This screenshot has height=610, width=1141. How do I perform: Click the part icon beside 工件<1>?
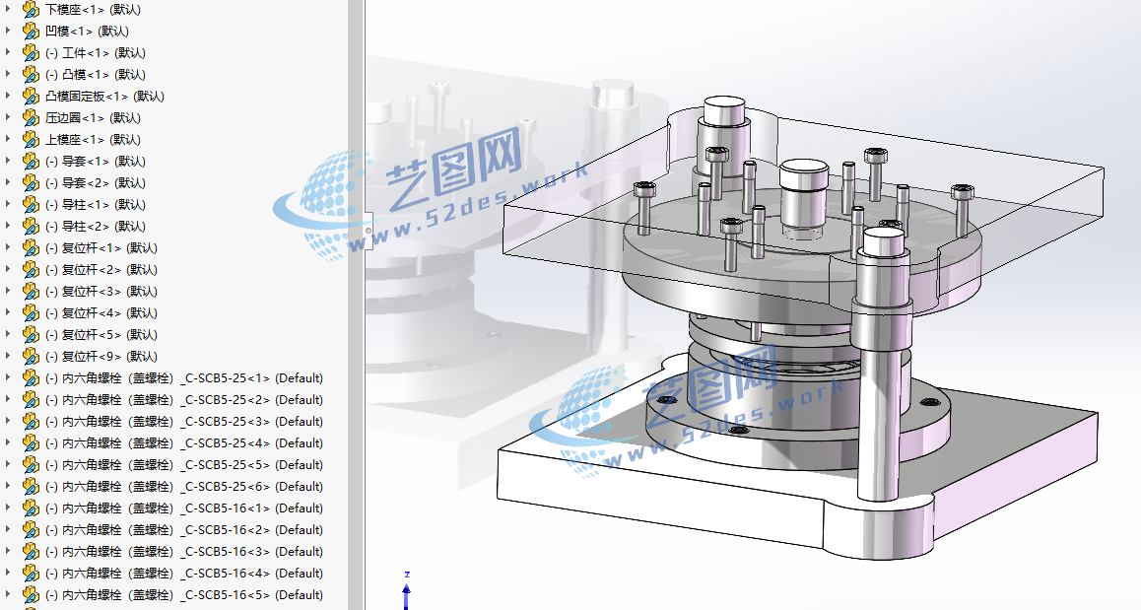[x=31, y=53]
